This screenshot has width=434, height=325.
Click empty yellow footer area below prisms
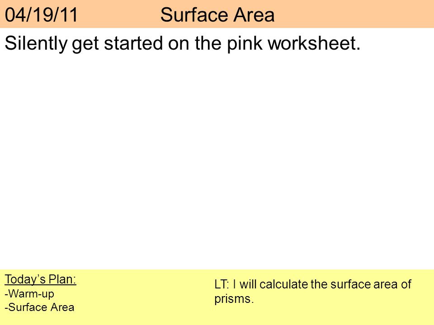click(318, 315)
